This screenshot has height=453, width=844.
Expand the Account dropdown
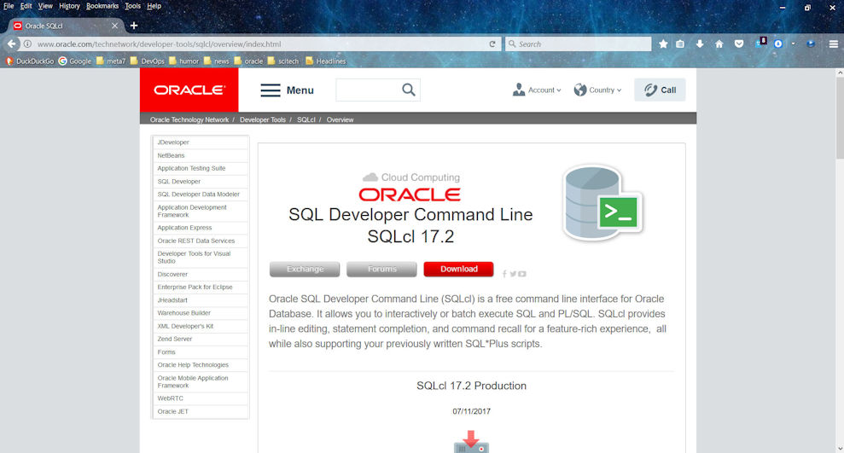tap(537, 90)
